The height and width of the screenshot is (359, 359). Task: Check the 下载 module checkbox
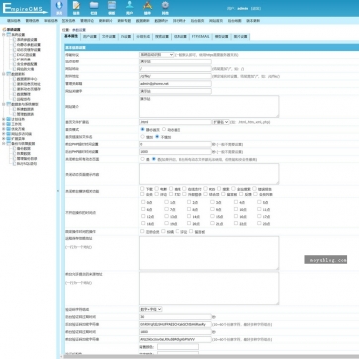142,189
